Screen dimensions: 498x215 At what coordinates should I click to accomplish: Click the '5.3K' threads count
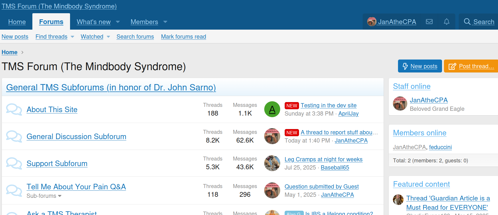click(213, 167)
